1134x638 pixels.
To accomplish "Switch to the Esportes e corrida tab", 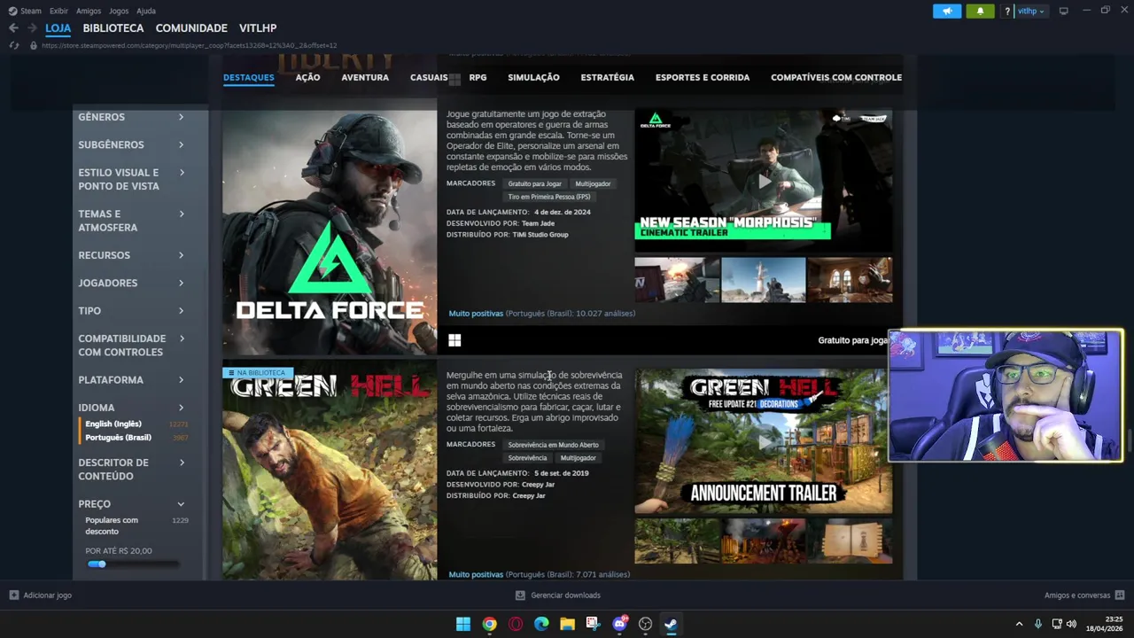I will tap(703, 77).
